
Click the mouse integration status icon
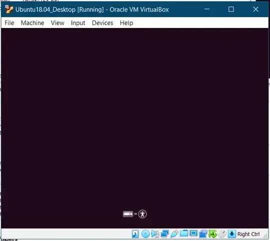(222, 234)
